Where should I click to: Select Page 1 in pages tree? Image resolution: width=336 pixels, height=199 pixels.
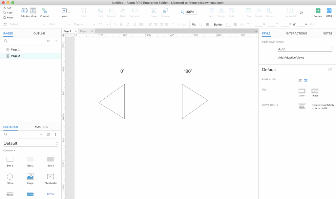[15, 50]
